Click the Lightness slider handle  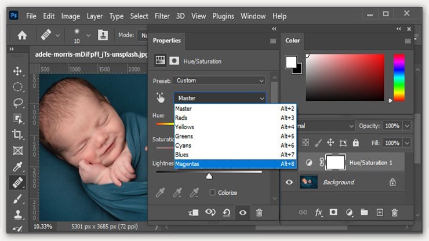[x=209, y=176]
